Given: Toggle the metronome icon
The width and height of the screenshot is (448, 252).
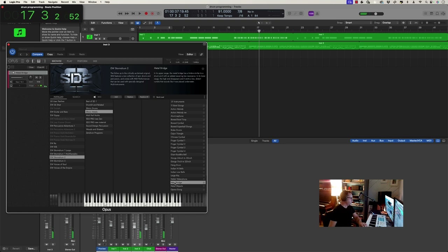Looking at the screenshot, I should (x=317, y=14).
